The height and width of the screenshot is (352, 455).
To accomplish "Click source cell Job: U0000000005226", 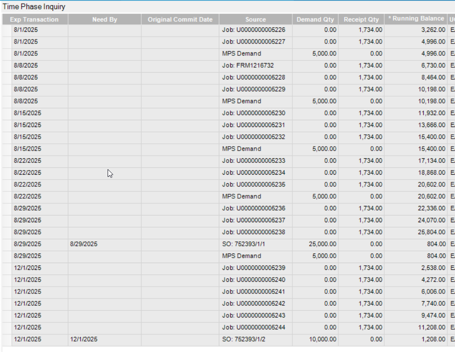I will pos(256,30).
